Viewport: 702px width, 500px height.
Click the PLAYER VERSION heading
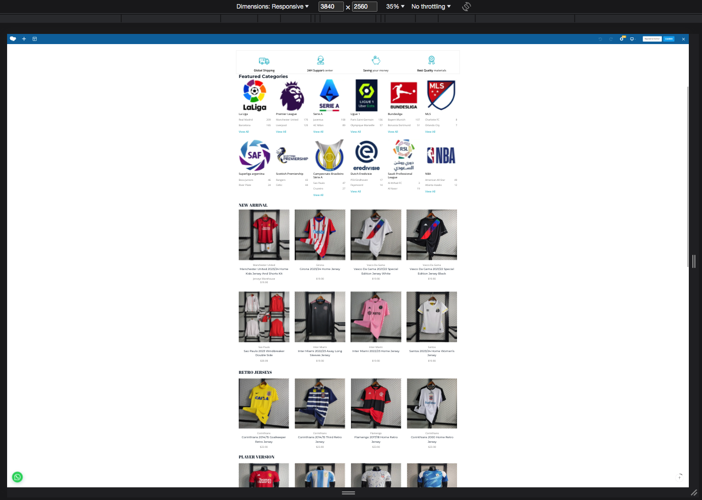257,457
